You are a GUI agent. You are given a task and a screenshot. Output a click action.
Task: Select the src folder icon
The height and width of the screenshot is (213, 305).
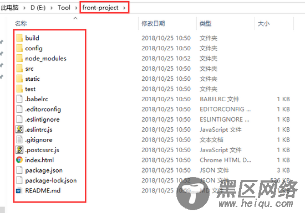click(19, 69)
